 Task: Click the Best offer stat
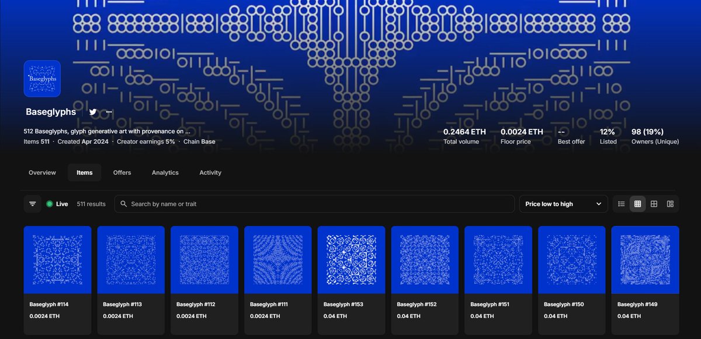571,136
